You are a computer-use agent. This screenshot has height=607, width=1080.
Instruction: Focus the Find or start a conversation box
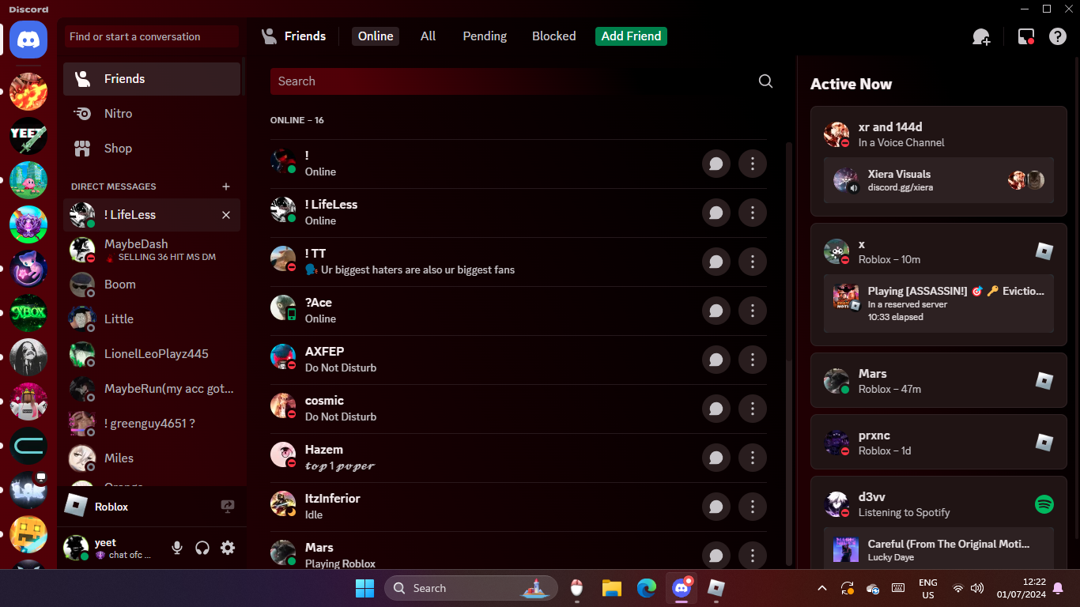pyautogui.click(x=152, y=36)
